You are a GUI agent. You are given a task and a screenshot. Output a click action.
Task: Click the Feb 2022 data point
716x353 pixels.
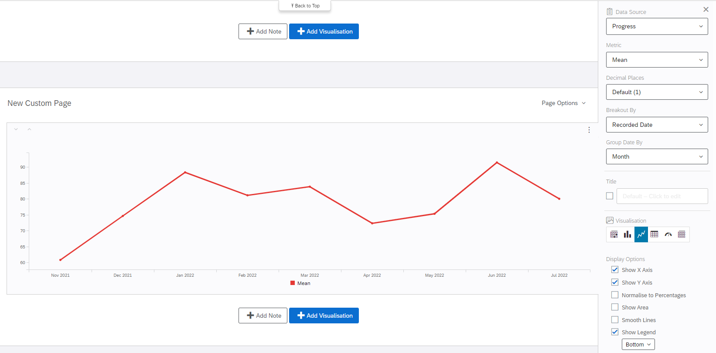click(248, 195)
